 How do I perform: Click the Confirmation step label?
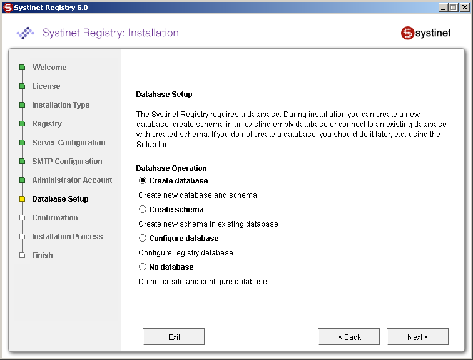coord(55,218)
